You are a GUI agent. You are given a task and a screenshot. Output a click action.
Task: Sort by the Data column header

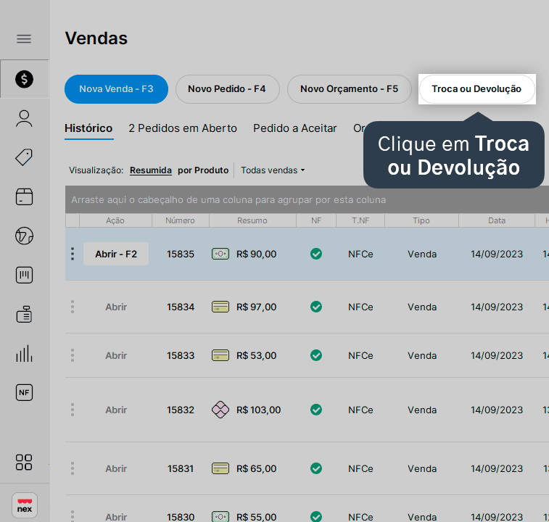point(497,220)
